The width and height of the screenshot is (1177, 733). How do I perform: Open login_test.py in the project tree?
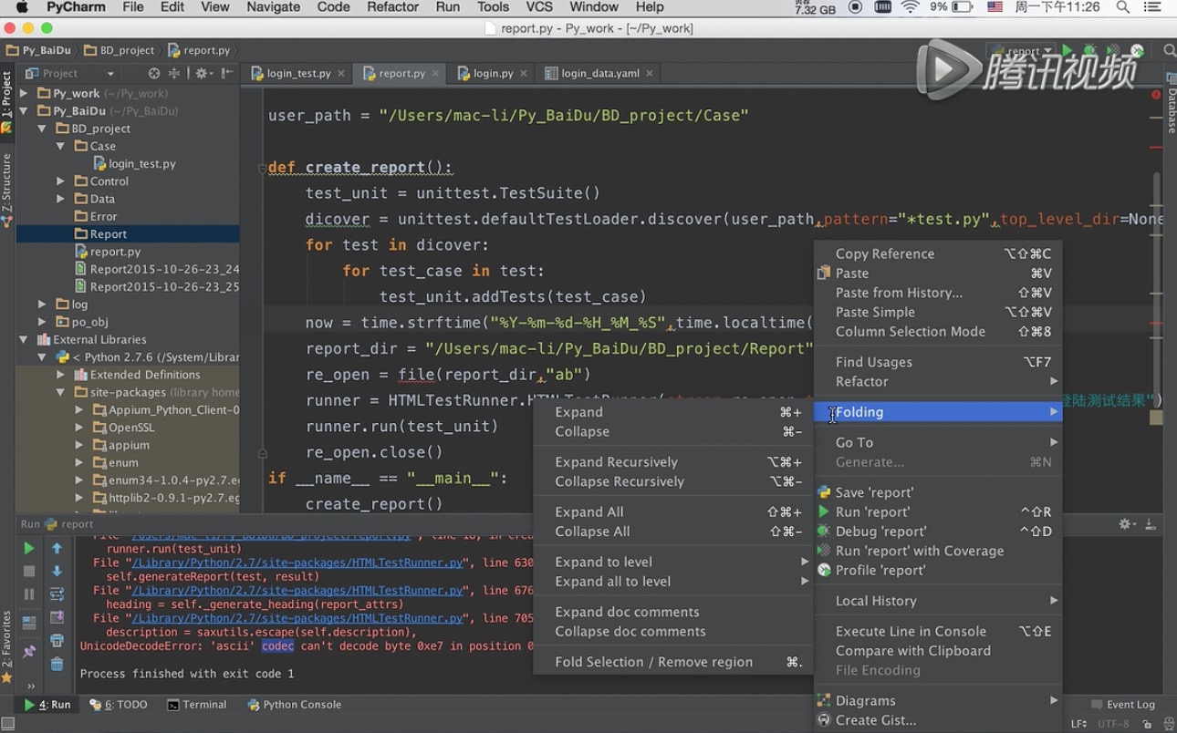141,164
